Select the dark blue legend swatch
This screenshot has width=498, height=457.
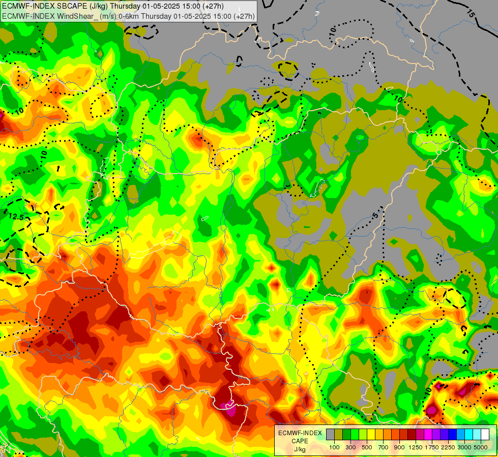pyautogui.click(x=453, y=434)
